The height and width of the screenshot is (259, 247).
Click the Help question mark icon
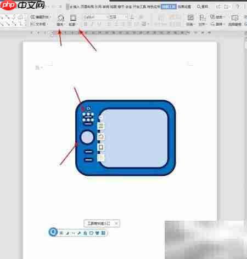(x=238, y=7)
